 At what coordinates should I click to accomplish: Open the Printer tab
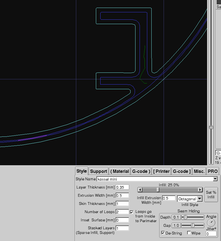pyautogui.click(x=161, y=171)
